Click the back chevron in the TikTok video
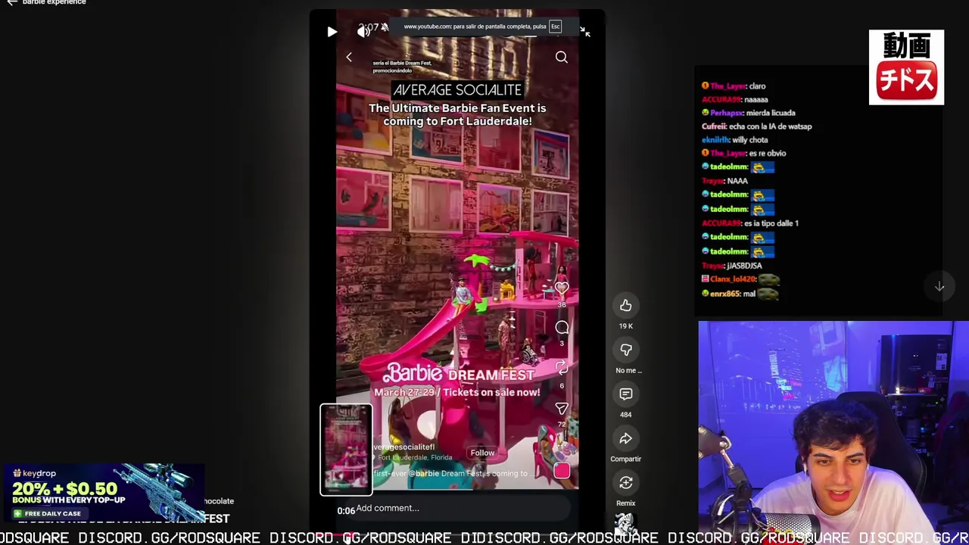The width and height of the screenshot is (969, 545). (349, 58)
